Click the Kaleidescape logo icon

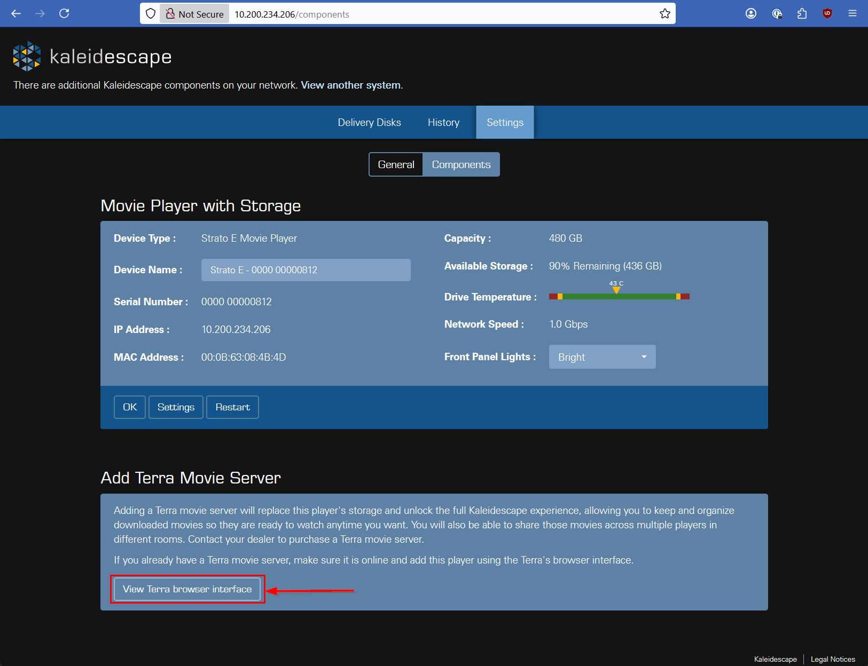(x=27, y=57)
